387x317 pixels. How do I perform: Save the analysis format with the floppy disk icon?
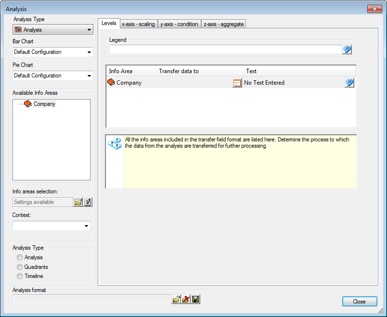196,299
